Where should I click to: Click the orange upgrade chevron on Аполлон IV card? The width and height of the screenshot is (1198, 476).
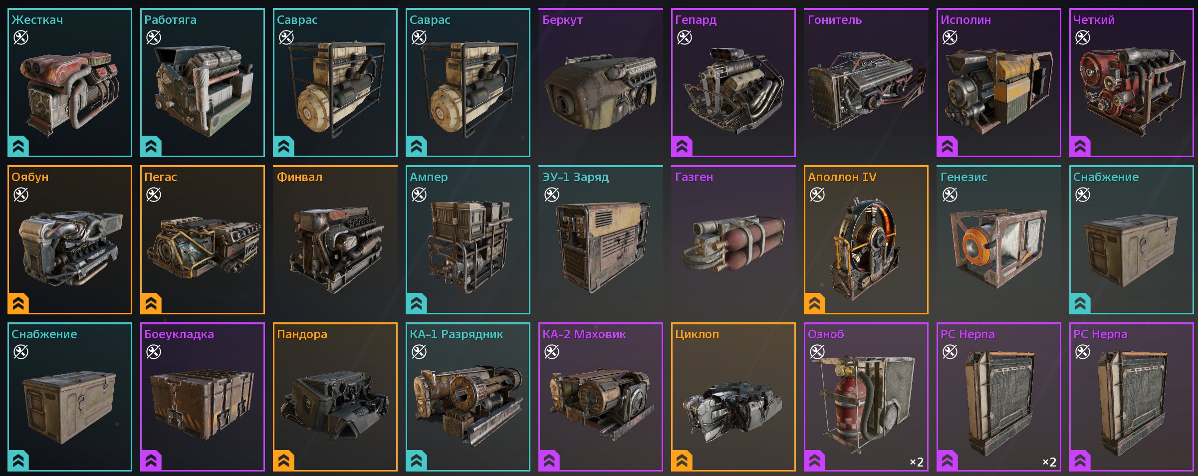pos(815,303)
